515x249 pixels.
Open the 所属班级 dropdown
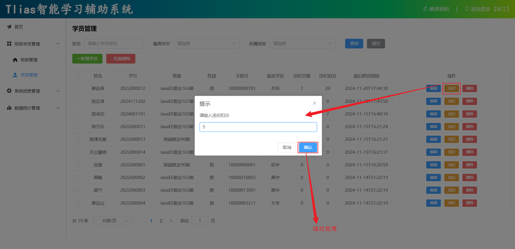tap(302, 43)
